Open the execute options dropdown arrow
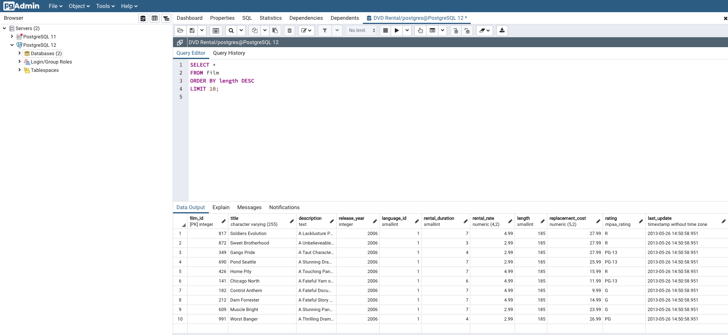Viewport: 728px width, 335px height. [x=407, y=30]
